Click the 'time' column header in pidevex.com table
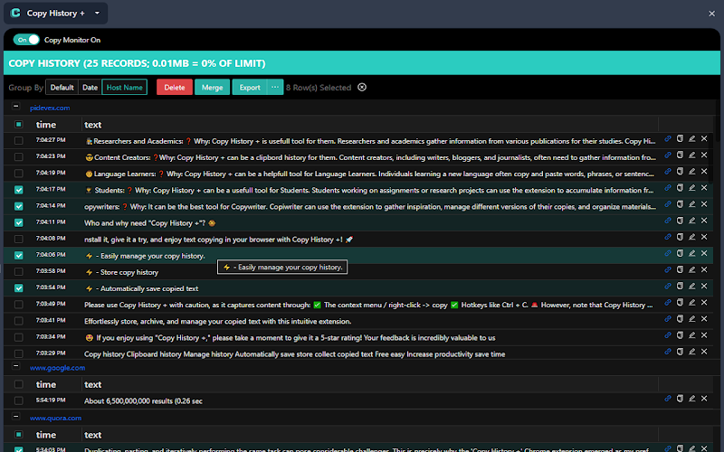 pyautogui.click(x=46, y=125)
